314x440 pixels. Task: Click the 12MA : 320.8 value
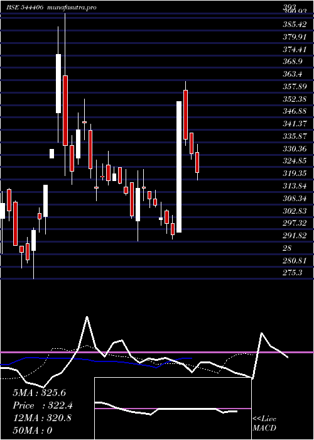(x=42, y=418)
